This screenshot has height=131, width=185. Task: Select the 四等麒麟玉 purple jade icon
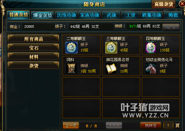pos(151,48)
